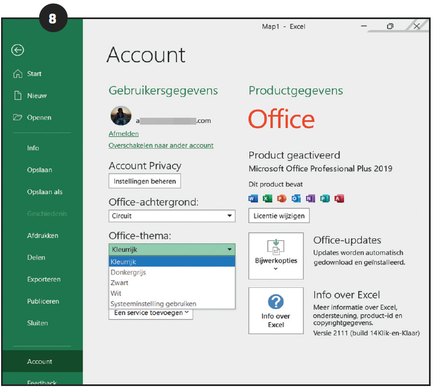Click the Openen label in sidebar
This screenshot has height=392, width=435.
[x=39, y=118]
